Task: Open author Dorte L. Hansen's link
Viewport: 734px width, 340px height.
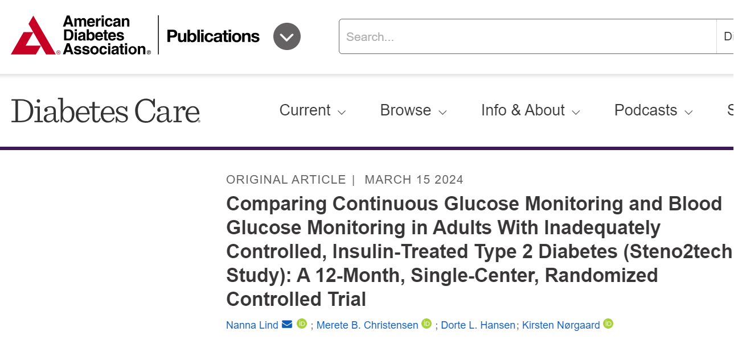Action: point(478,325)
